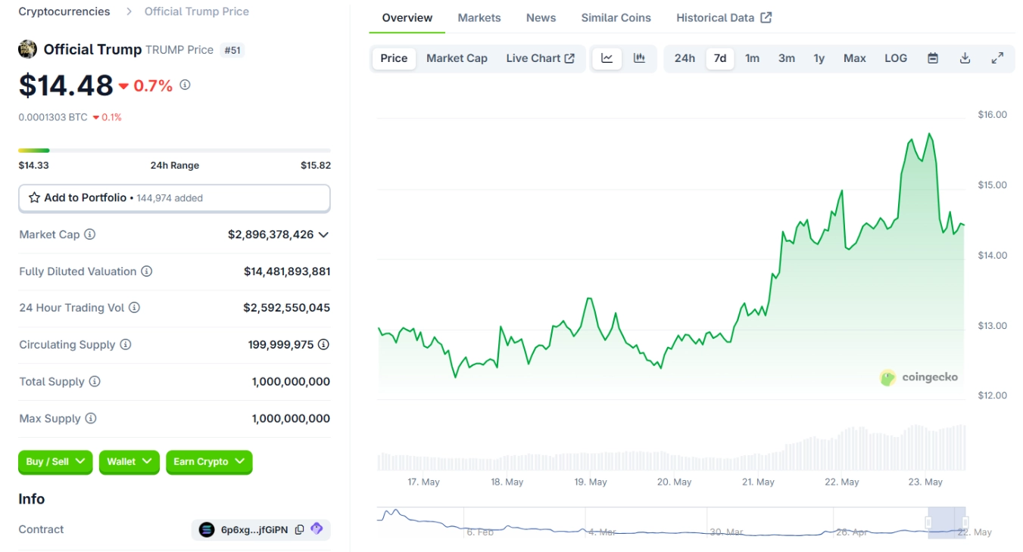Screen dimensions: 1023x552
Task: Copy the contract address
Action: 299,529
